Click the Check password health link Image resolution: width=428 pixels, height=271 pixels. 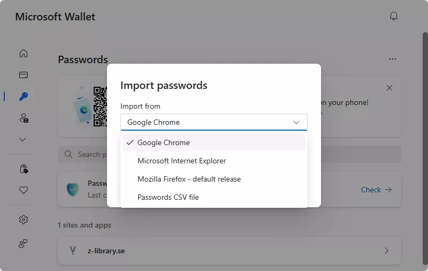376,190
